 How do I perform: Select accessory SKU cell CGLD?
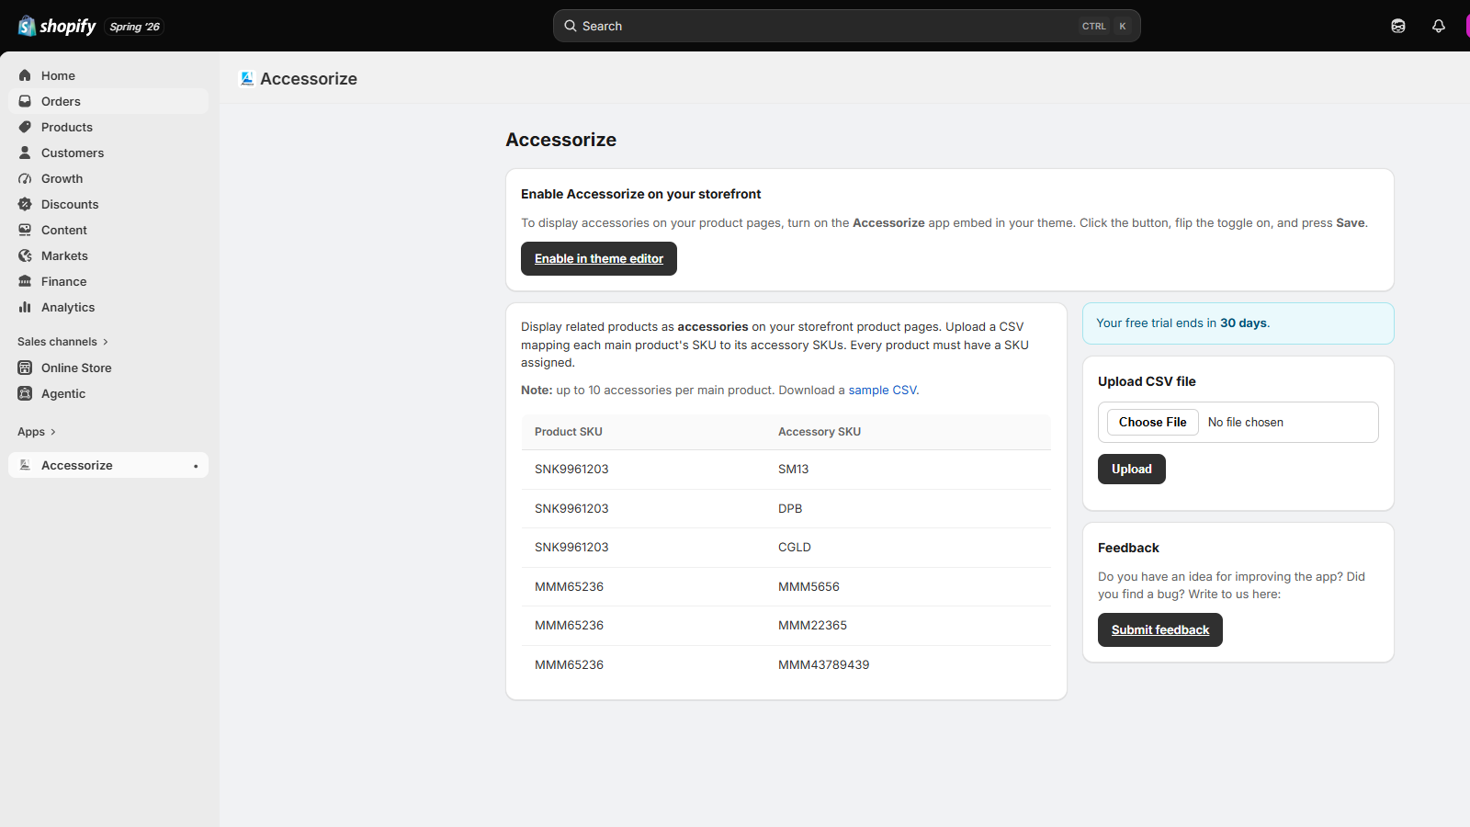[795, 547]
